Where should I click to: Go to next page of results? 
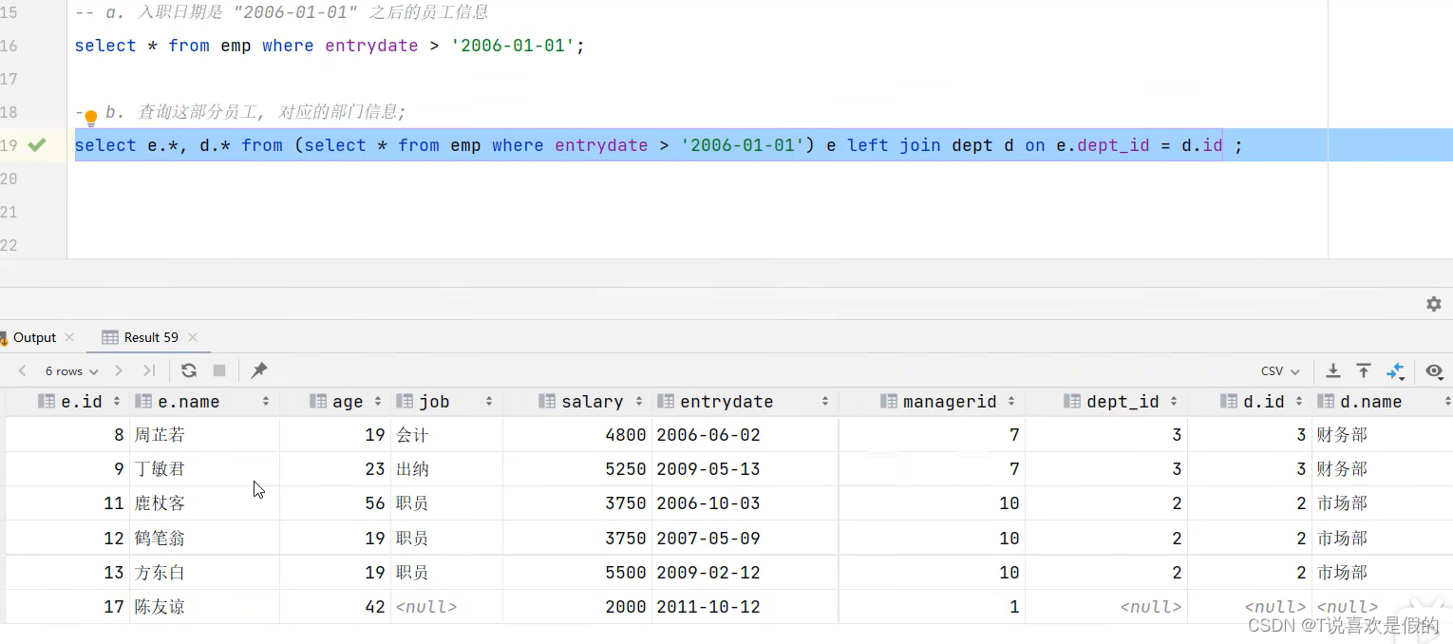(x=119, y=370)
